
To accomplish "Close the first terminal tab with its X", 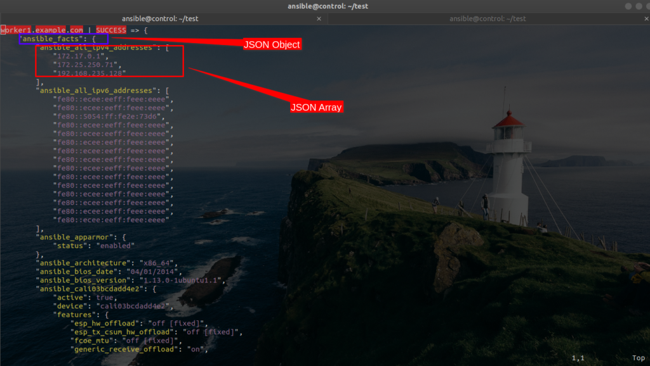I will (x=319, y=18).
